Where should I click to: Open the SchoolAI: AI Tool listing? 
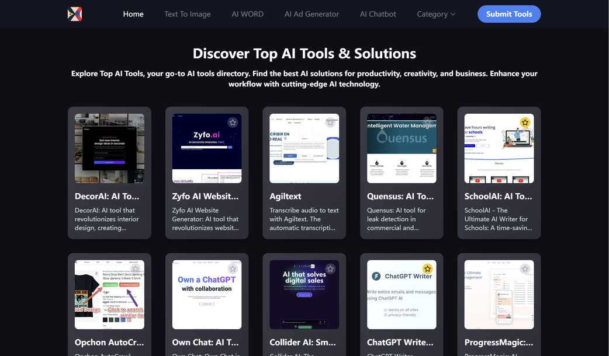[499, 196]
